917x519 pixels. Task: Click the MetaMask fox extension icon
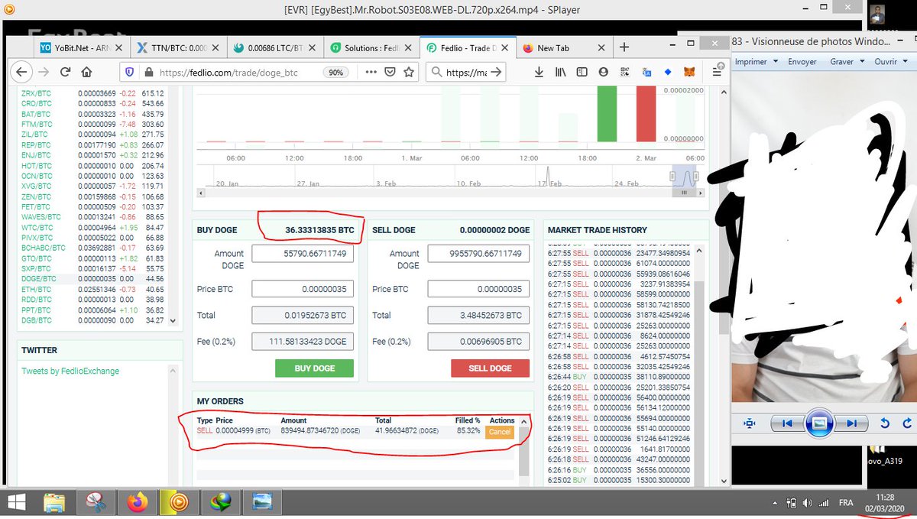689,72
